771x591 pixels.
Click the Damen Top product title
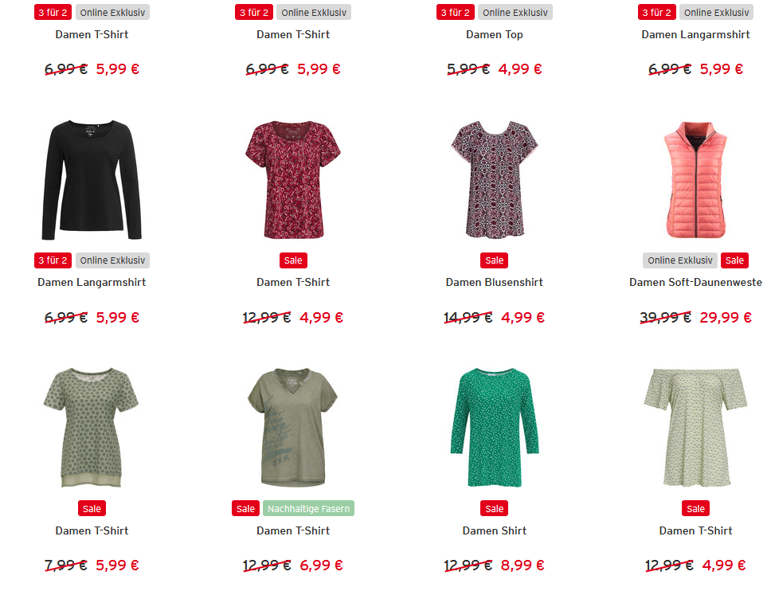click(494, 34)
